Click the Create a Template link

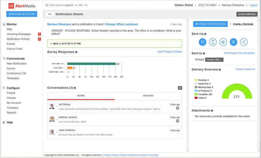(243, 24)
